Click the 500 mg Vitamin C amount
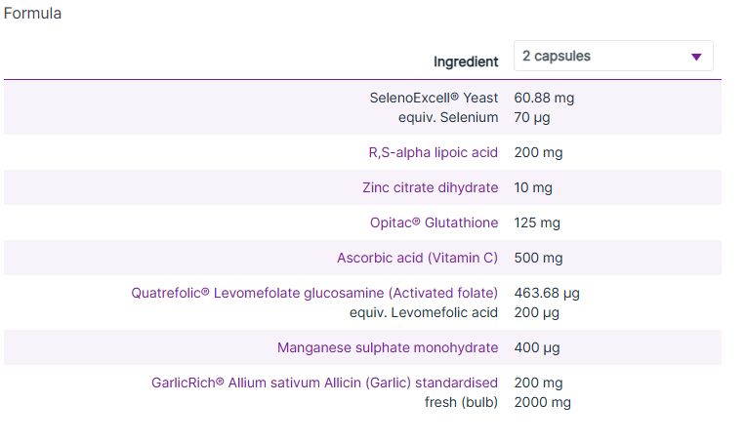Image resolution: width=746 pixels, height=444 pixels. coord(538,259)
